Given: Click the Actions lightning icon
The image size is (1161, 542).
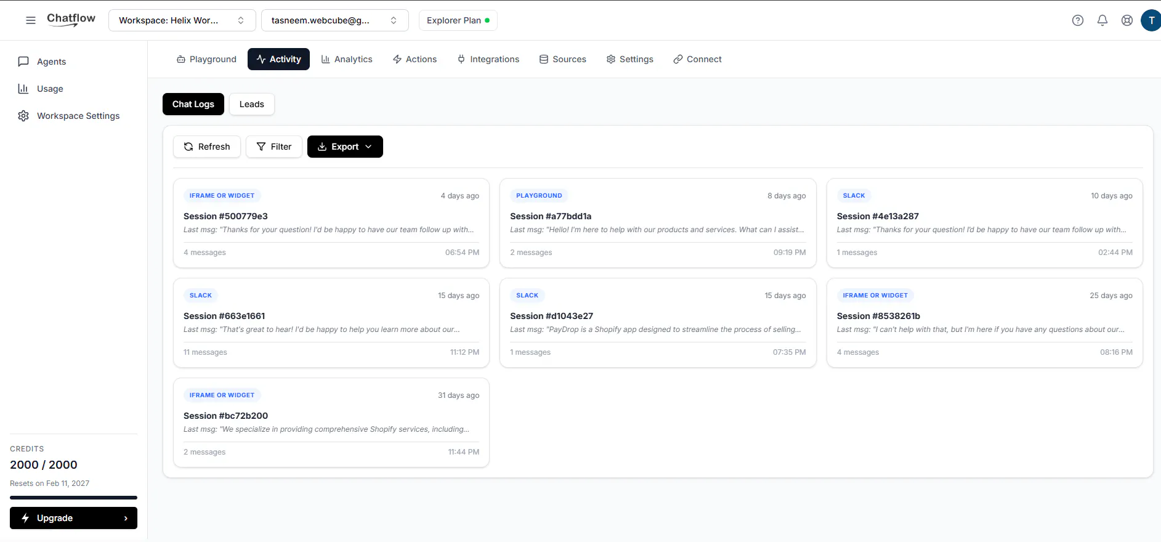Looking at the screenshot, I should click(397, 59).
